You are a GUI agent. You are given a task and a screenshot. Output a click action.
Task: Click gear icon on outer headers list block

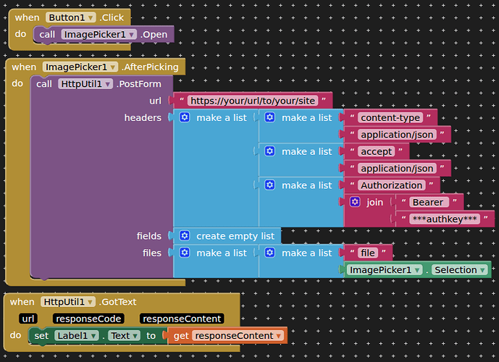pos(185,117)
